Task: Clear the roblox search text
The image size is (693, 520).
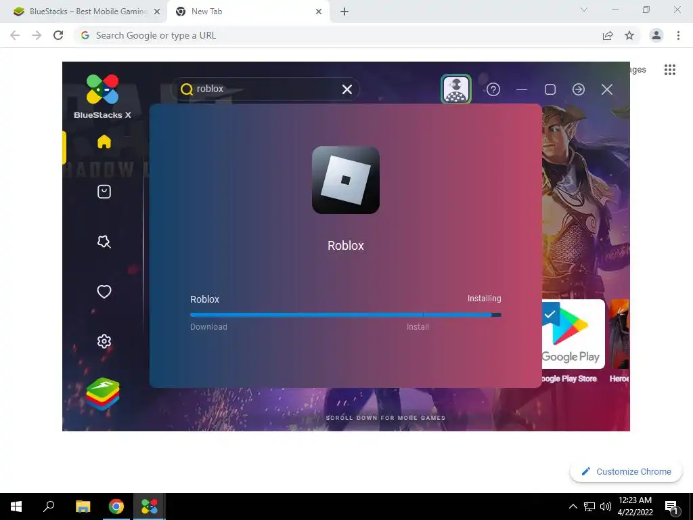Action: (347, 89)
